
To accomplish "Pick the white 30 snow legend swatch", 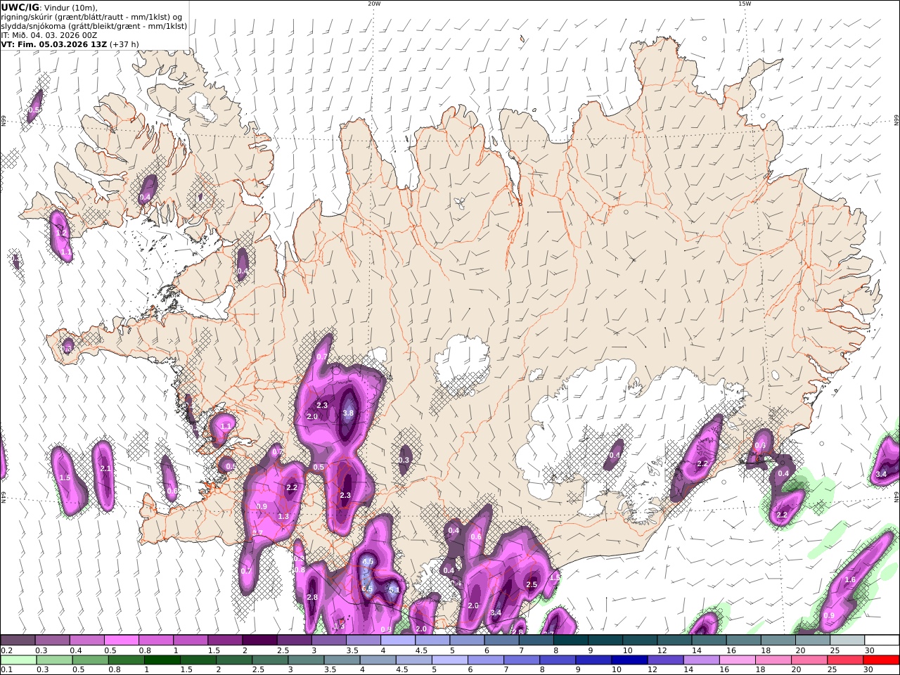I will coord(882,641).
